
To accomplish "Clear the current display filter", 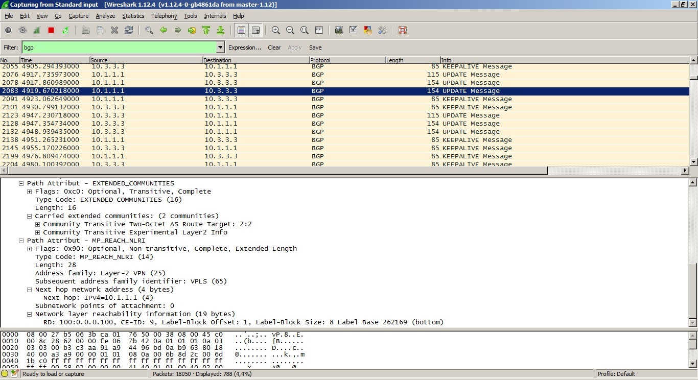I will 274,47.
